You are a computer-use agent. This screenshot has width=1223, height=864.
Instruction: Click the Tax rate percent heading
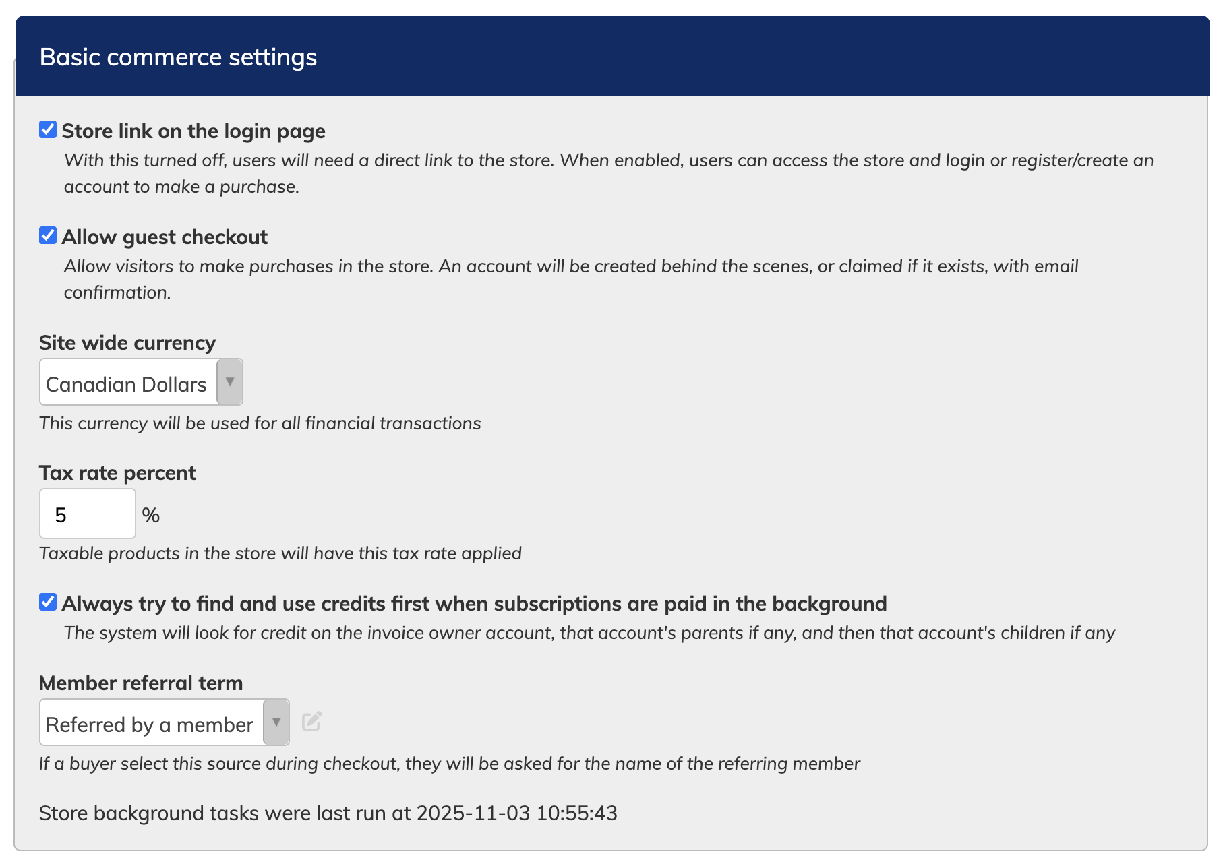117,473
